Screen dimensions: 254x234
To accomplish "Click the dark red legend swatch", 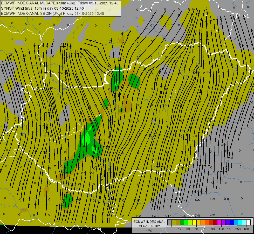I will pos(215,222).
